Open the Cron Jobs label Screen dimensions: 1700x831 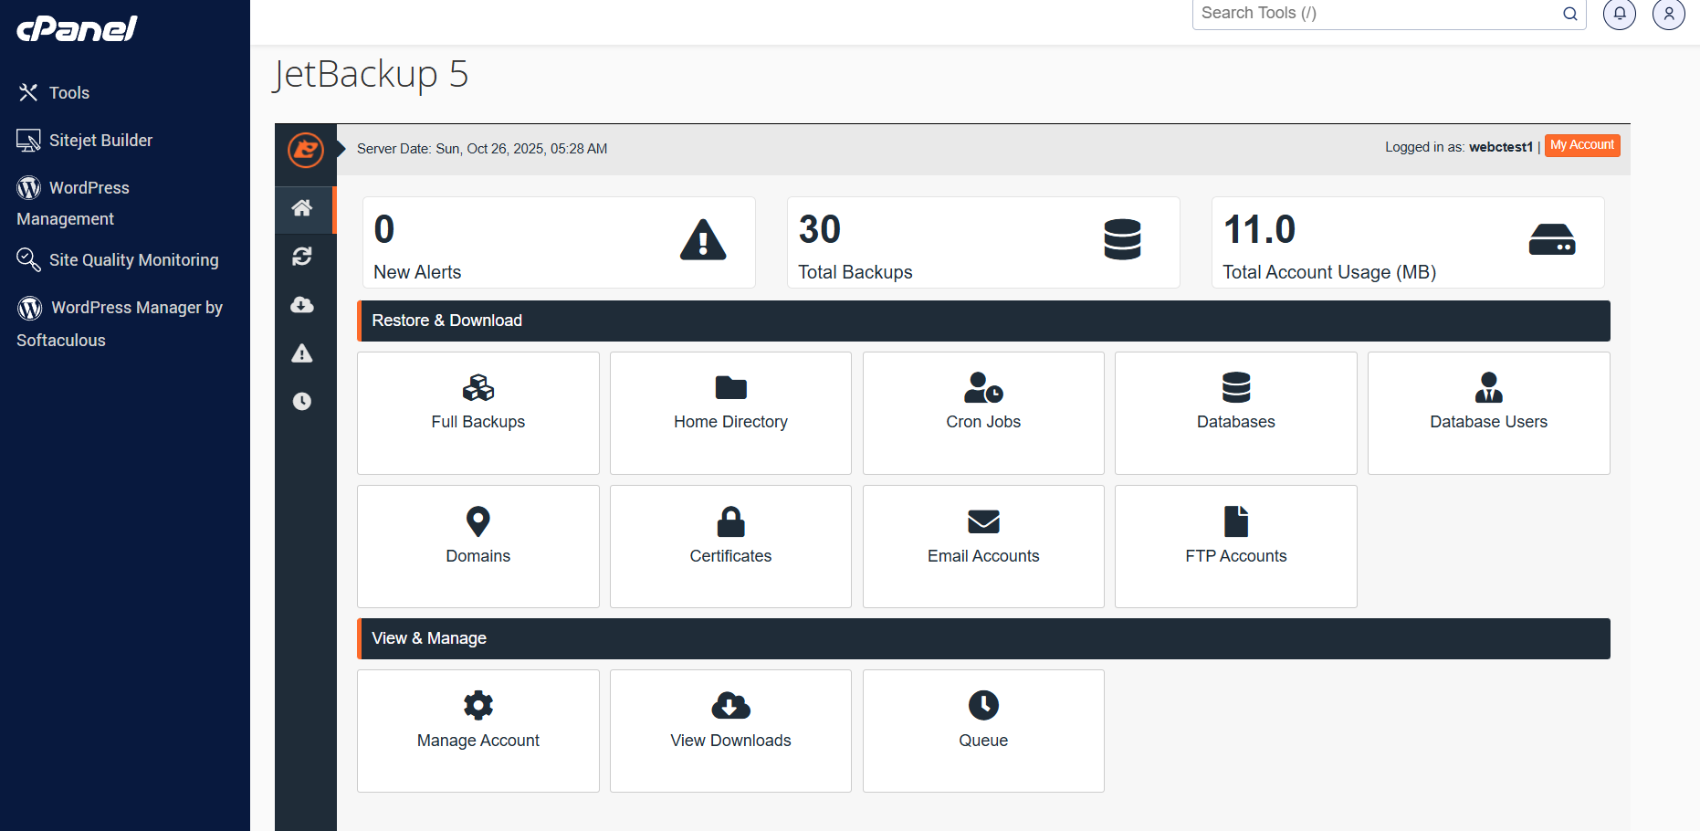[983, 422]
